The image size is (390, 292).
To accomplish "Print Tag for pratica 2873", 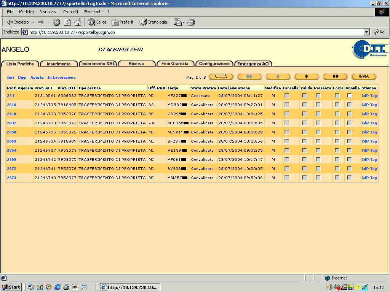I will (373, 178).
